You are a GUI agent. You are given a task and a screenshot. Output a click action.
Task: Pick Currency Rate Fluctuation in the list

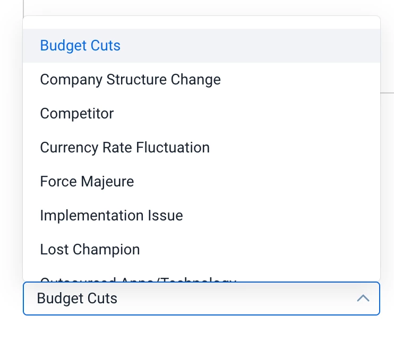tap(125, 148)
